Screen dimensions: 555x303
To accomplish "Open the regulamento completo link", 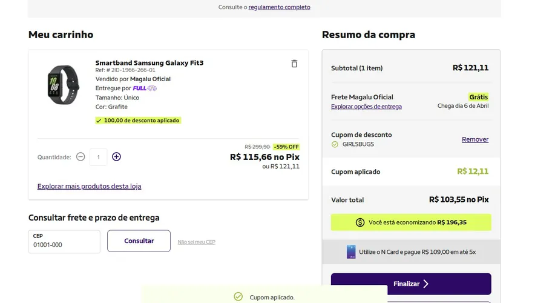I will click(x=279, y=7).
